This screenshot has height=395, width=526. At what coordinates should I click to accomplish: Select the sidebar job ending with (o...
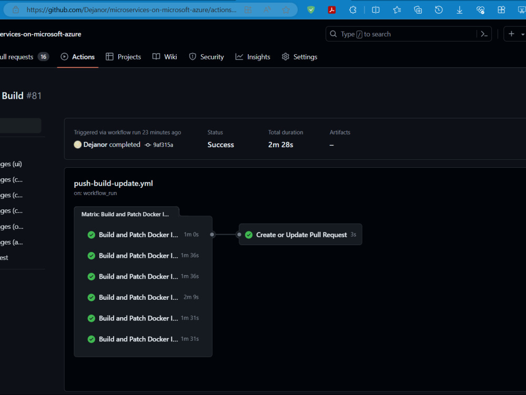pyautogui.click(x=12, y=226)
